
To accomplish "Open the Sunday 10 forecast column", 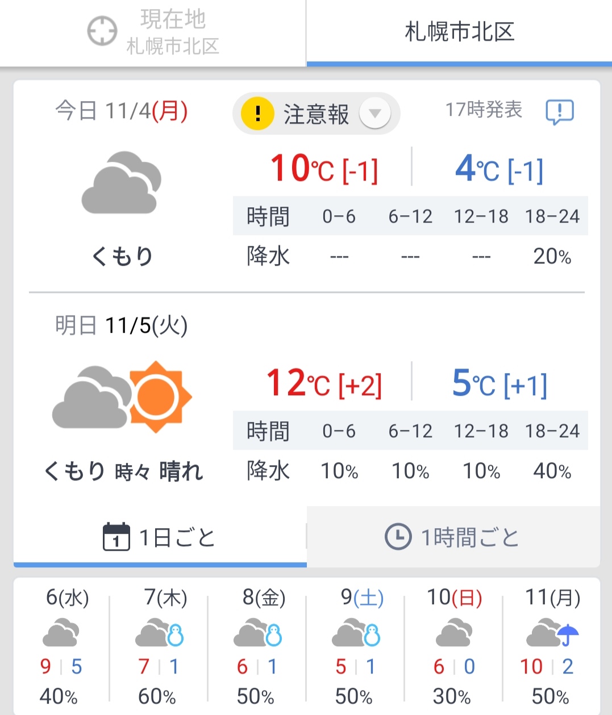I will [x=453, y=646].
